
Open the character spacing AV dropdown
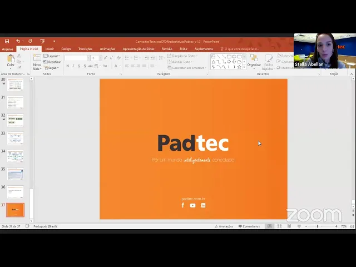click(x=97, y=66)
